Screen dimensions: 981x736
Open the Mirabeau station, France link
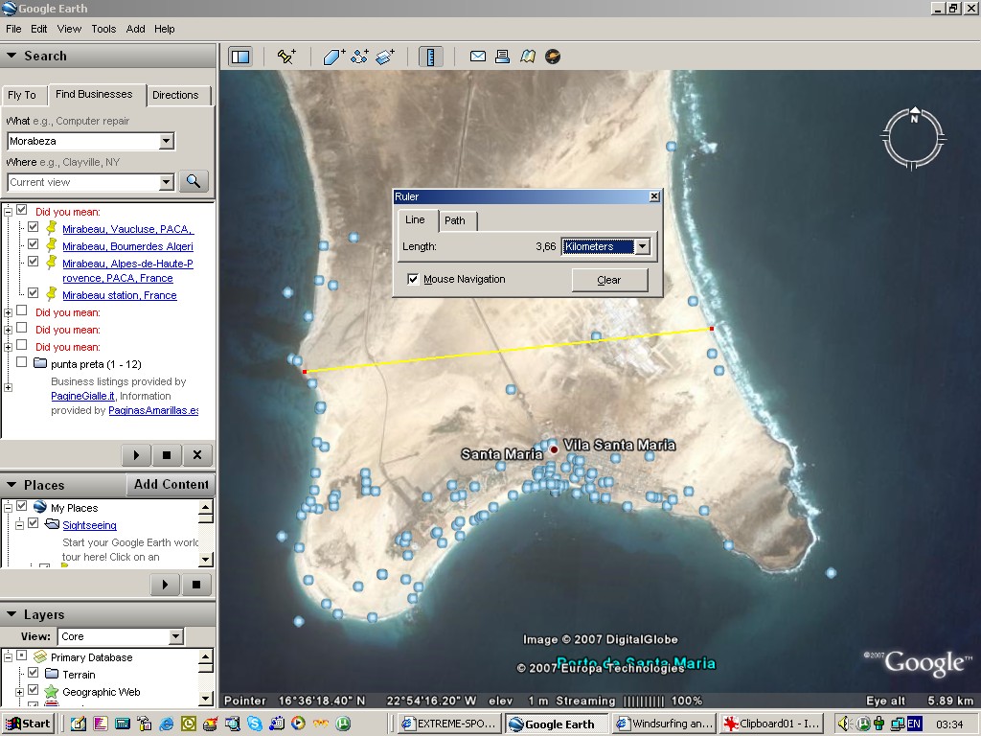[x=119, y=295]
